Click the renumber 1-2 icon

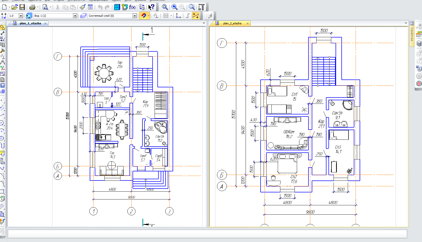tap(142, 7)
